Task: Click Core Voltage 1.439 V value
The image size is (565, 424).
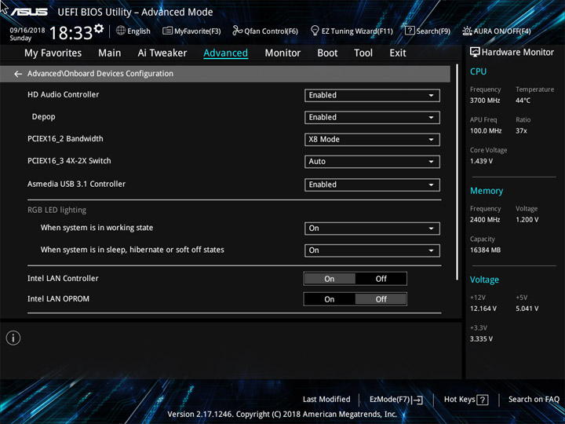Action: (481, 161)
